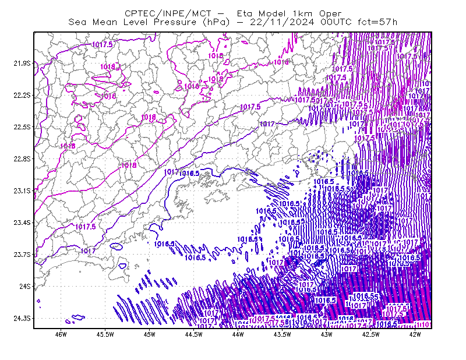Click the 44.5W longitude axis label
This screenshot has width=466, height=360.
[x=194, y=334]
